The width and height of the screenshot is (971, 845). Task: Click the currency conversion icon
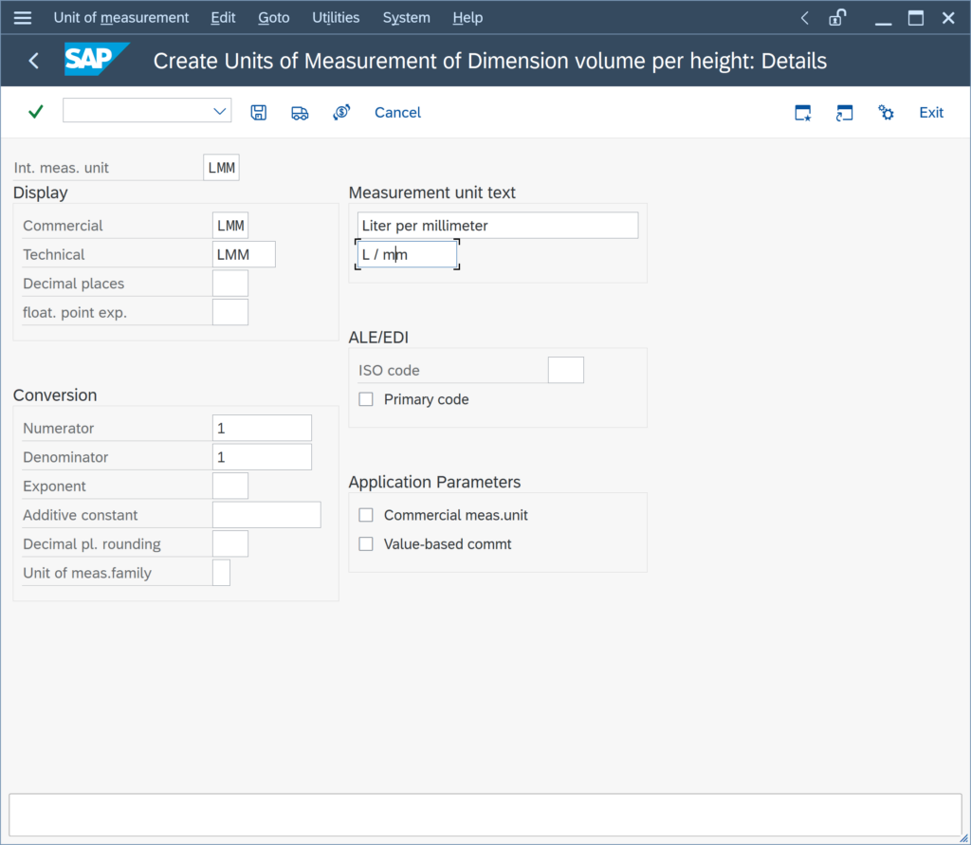click(341, 112)
